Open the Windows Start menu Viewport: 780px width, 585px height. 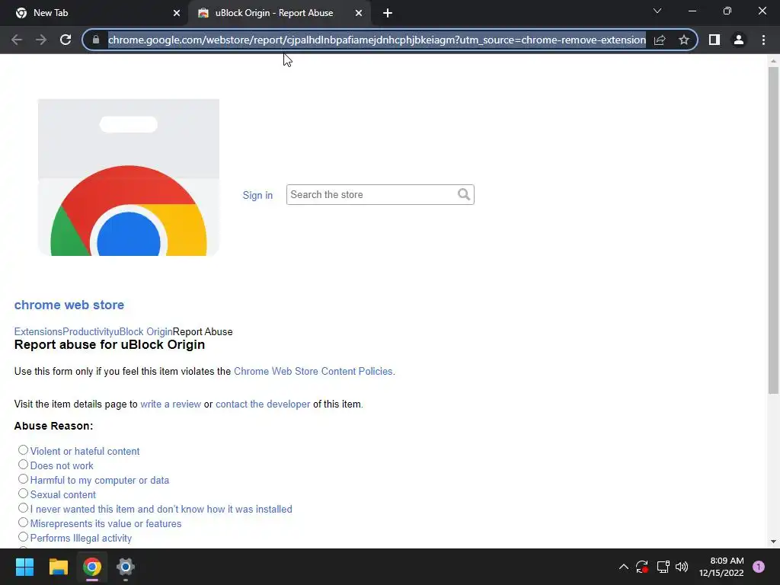click(24, 567)
